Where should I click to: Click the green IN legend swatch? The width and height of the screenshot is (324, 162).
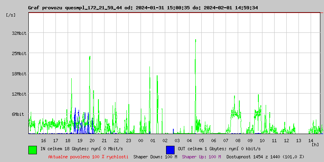tap(32, 149)
